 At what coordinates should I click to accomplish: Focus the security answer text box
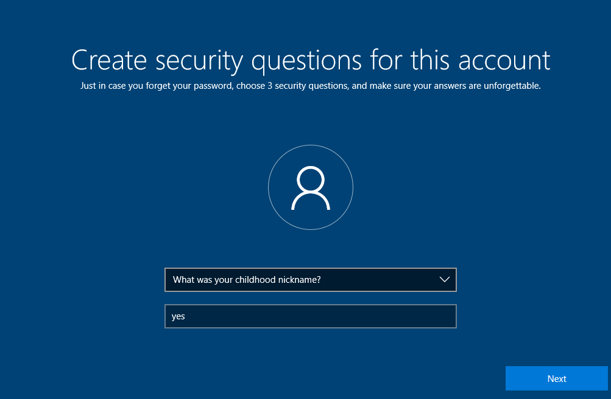(x=310, y=316)
